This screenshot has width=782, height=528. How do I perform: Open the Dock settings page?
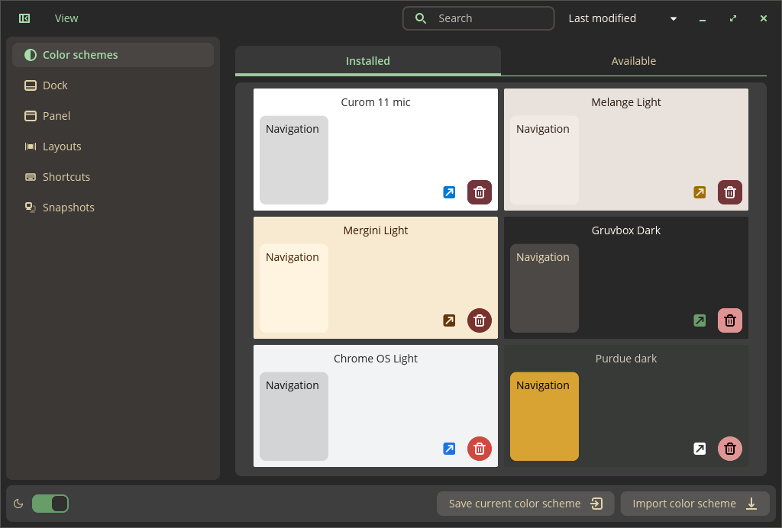[x=55, y=85]
